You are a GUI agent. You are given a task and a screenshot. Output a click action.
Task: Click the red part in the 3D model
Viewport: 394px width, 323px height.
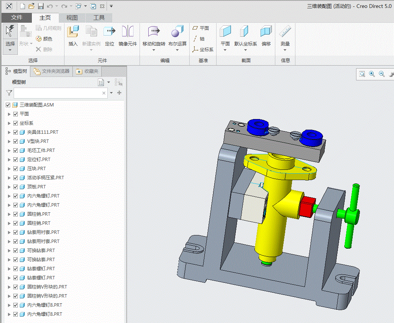pyautogui.click(x=308, y=207)
